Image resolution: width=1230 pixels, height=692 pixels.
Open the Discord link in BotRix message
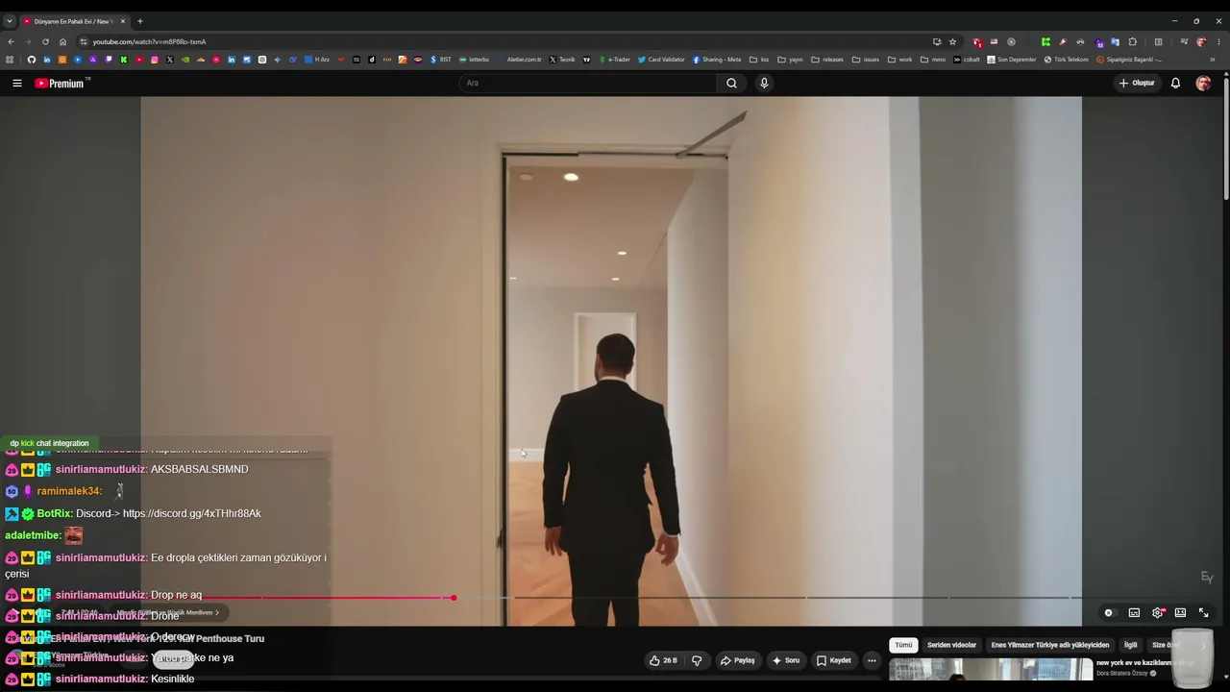[192, 514]
